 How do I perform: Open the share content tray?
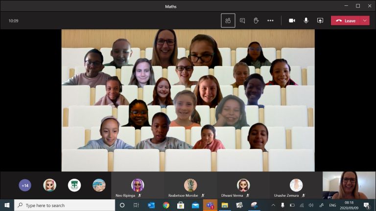pos(320,21)
